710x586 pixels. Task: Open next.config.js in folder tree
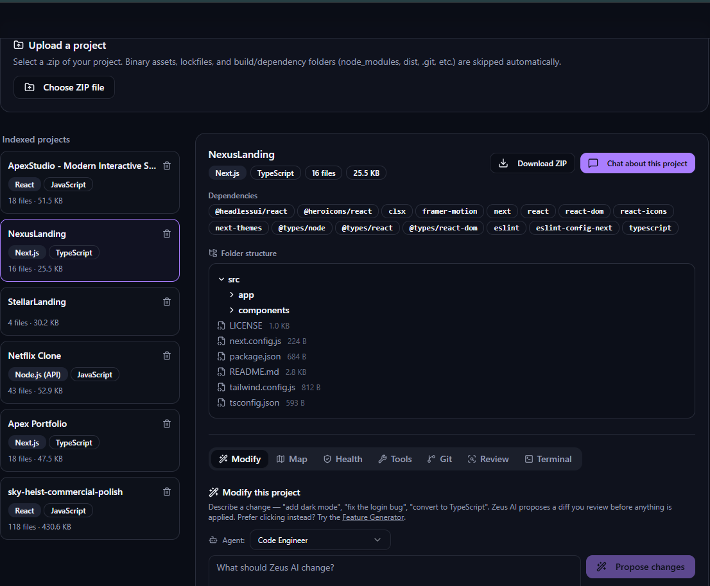point(255,341)
